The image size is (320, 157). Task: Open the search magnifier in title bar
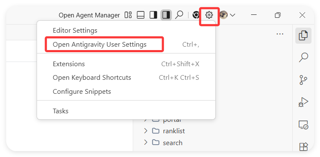(x=179, y=15)
